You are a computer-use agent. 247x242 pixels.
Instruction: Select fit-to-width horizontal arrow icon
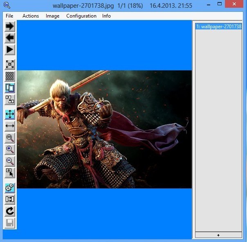coord(10,126)
